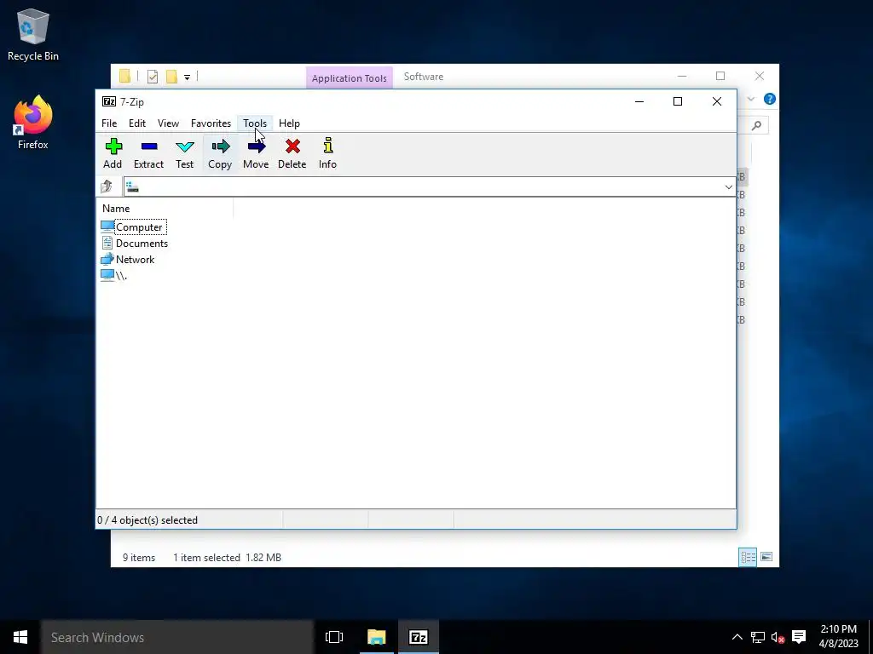Open the File menu
873x654 pixels.
(x=109, y=123)
